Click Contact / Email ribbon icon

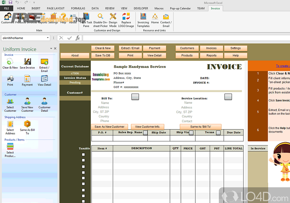166,20
